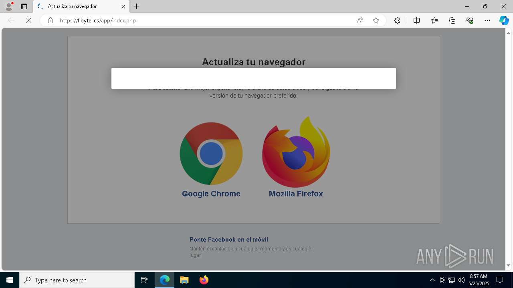
Task: Open 'Ponte Facebook en el móvil' link
Action: [x=229, y=240]
